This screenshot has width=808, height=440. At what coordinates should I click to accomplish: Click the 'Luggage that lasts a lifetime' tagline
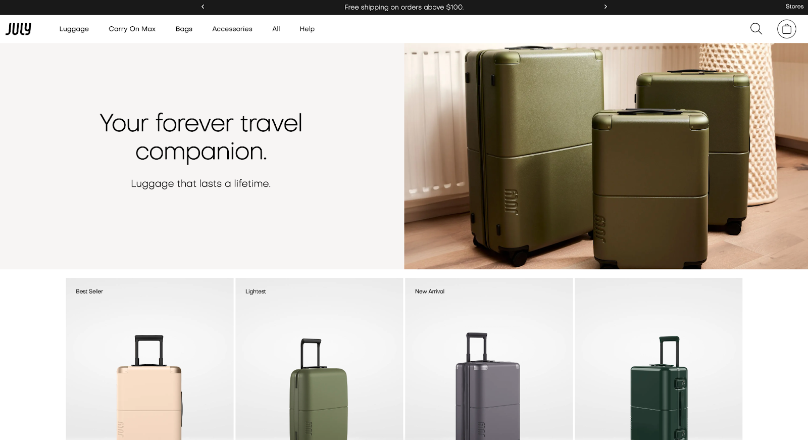tap(201, 183)
